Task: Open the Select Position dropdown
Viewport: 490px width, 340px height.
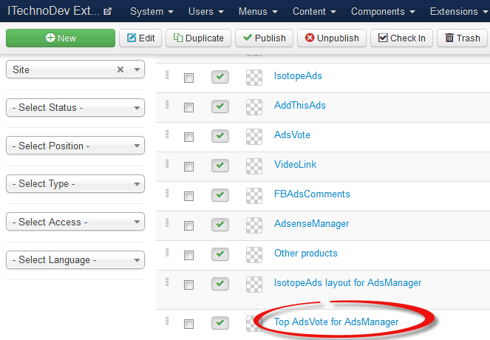Action: tap(75, 146)
